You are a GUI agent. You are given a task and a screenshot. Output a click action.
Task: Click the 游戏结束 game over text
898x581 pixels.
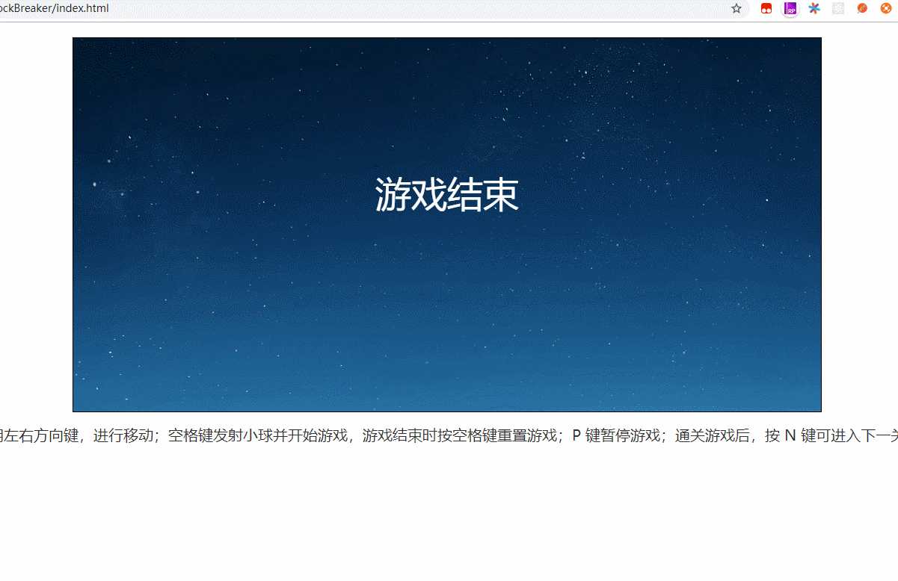(446, 196)
